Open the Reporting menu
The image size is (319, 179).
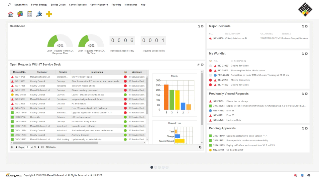[x=116, y=5]
